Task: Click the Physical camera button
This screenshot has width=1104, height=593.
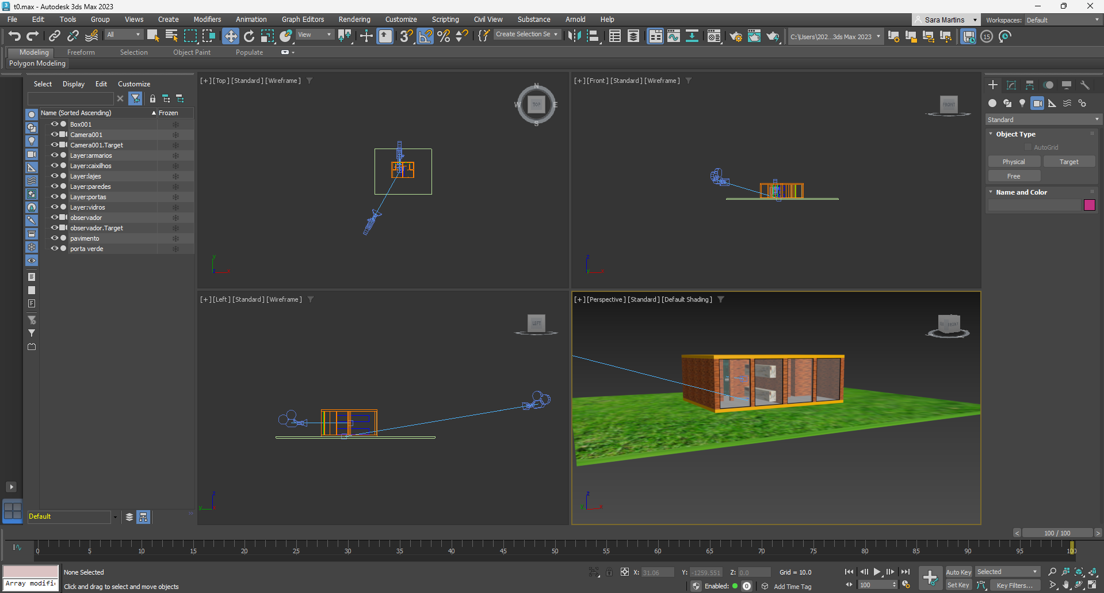Action: (1014, 162)
